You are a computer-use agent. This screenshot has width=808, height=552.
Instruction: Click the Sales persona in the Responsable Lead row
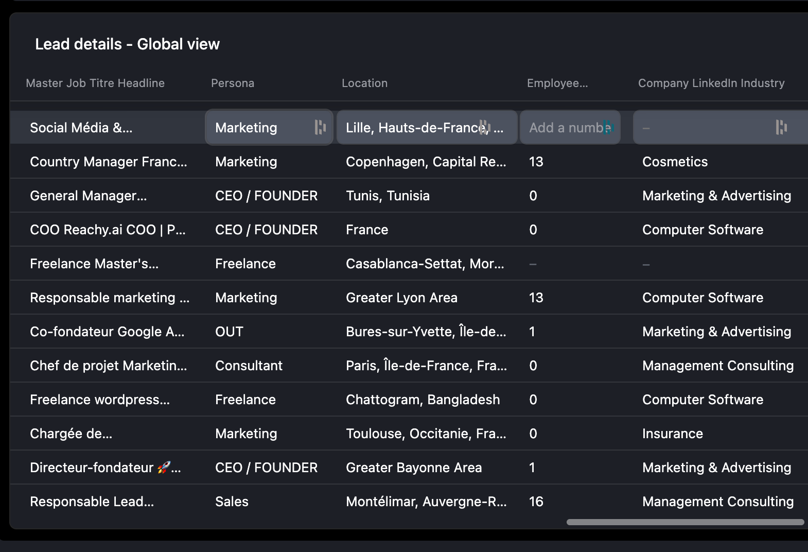[x=232, y=502]
